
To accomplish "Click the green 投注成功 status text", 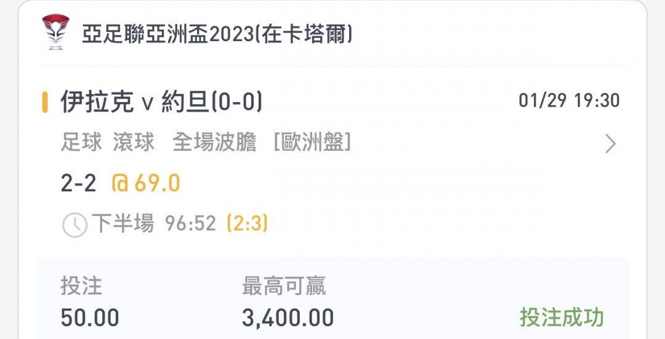I will 562,317.
